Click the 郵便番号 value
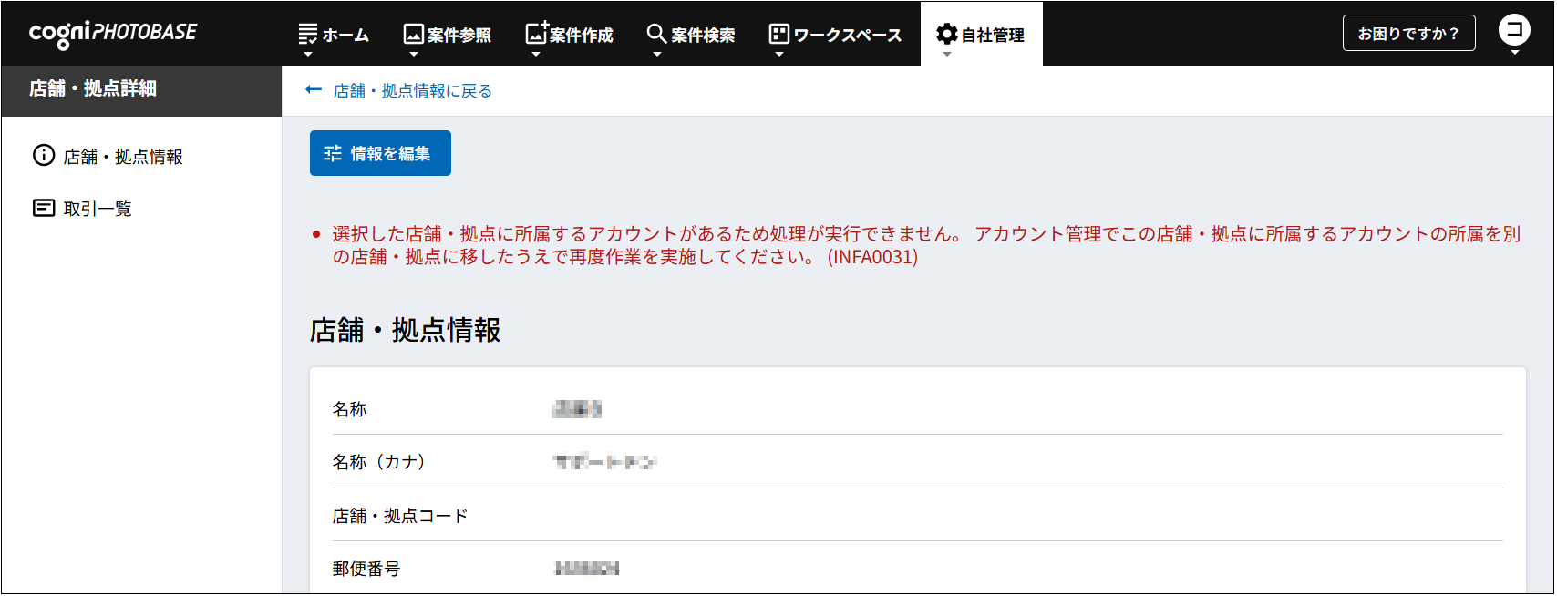This screenshot has height=596, width=1557. pos(586,569)
